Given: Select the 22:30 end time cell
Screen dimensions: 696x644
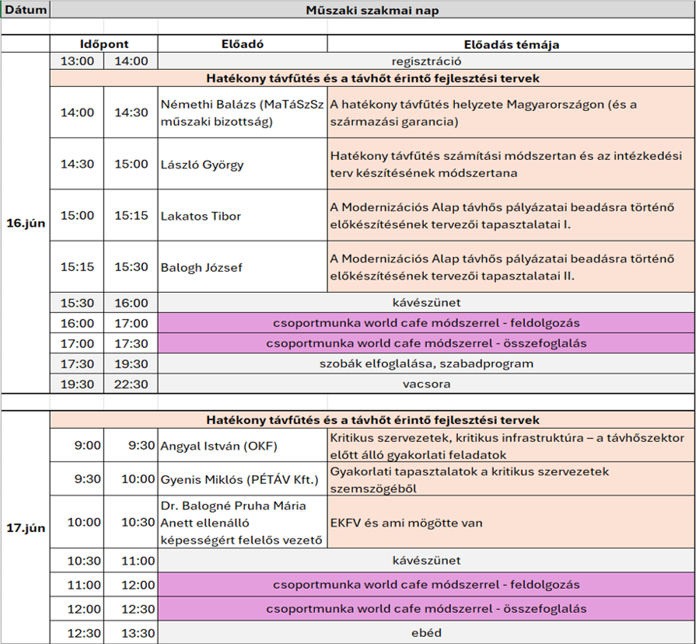Looking at the screenshot, I should pyautogui.click(x=131, y=384).
